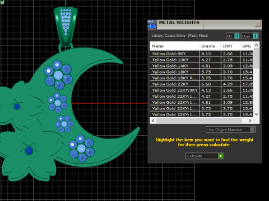Click the DWT column header
Screen dimensions: 269x201
click(230, 46)
